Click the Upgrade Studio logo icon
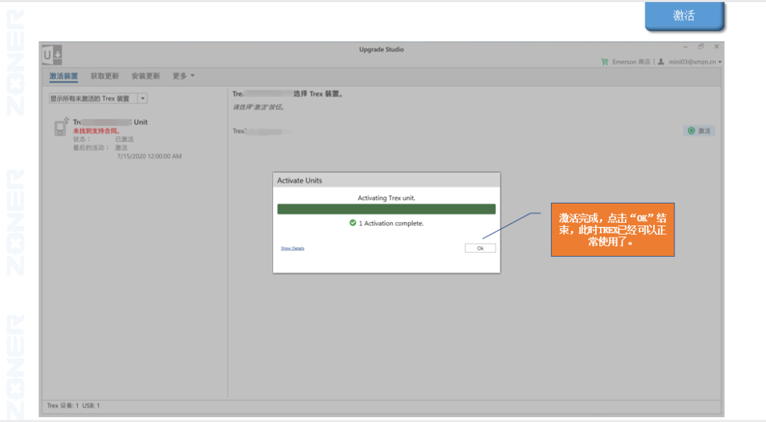The image size is (766, 422). click(x=52, y=55)
